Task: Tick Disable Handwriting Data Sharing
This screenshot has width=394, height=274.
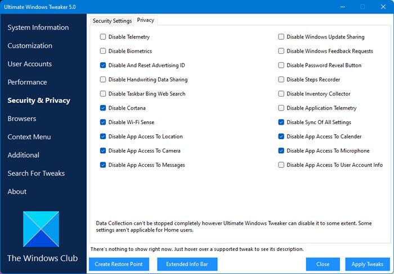Action: click(103, 80)
